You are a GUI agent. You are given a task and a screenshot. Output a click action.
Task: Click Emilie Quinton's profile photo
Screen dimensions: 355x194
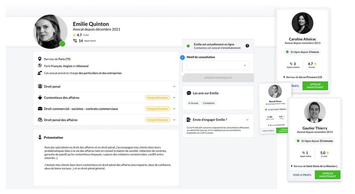pos(50,32)
